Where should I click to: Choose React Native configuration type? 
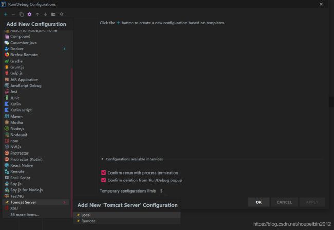(22, 165)
